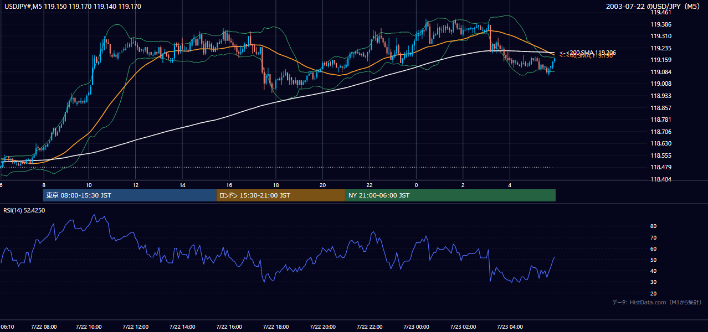Screen dimensions: 708x332
Task: Select the NY 21:00-06:00 JST session bar
Action: pyautogui.click(x=450, y=195)
